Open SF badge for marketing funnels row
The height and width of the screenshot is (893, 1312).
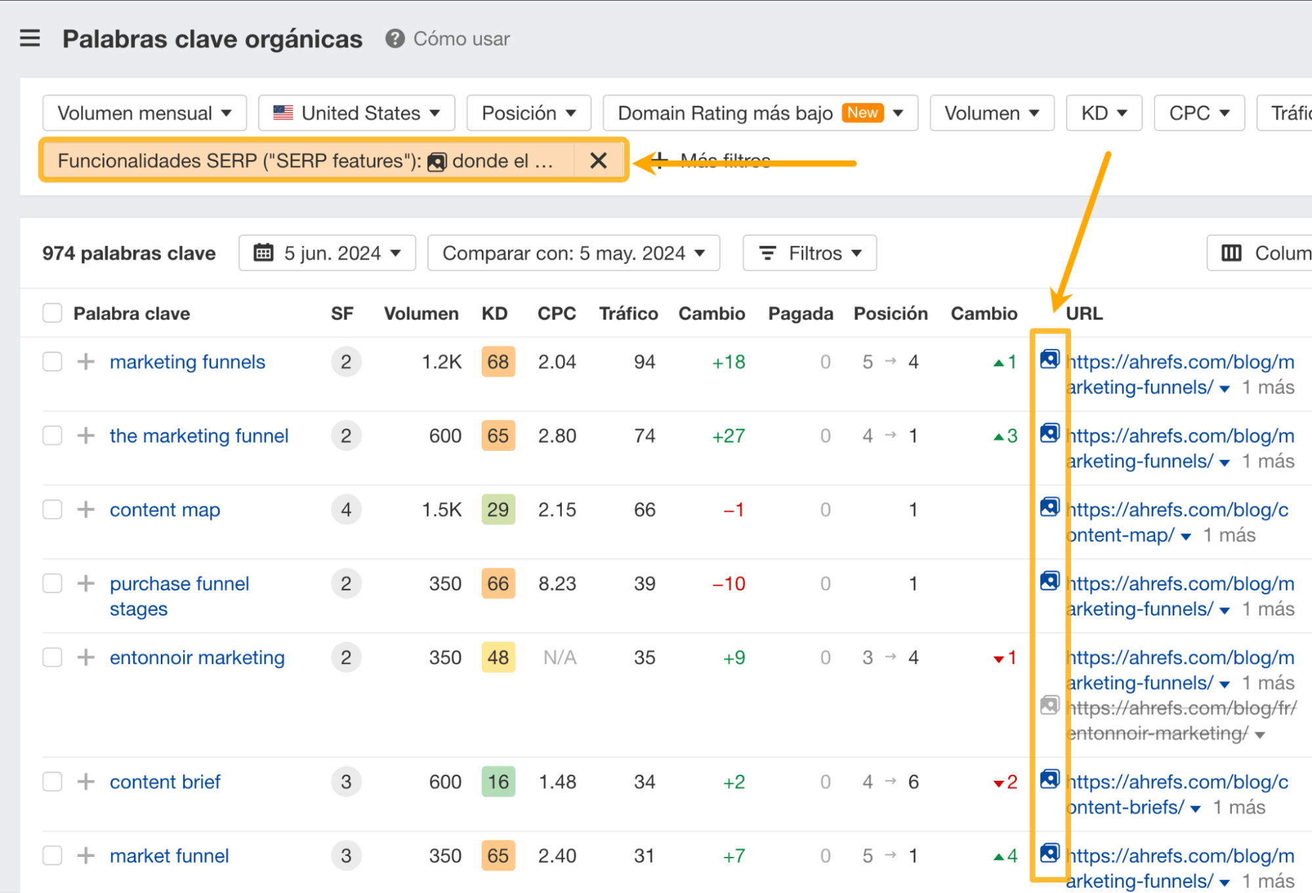346,362
